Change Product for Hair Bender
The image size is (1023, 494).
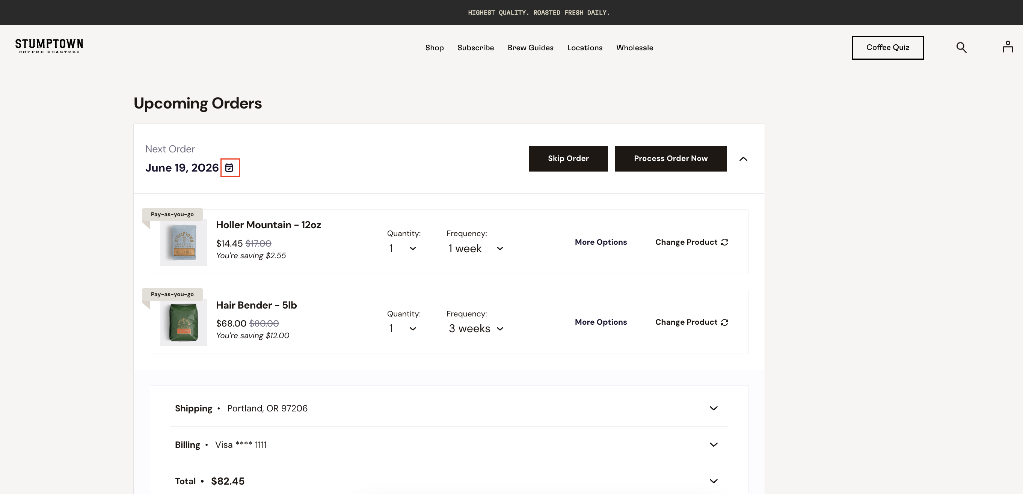pos(691,322)
